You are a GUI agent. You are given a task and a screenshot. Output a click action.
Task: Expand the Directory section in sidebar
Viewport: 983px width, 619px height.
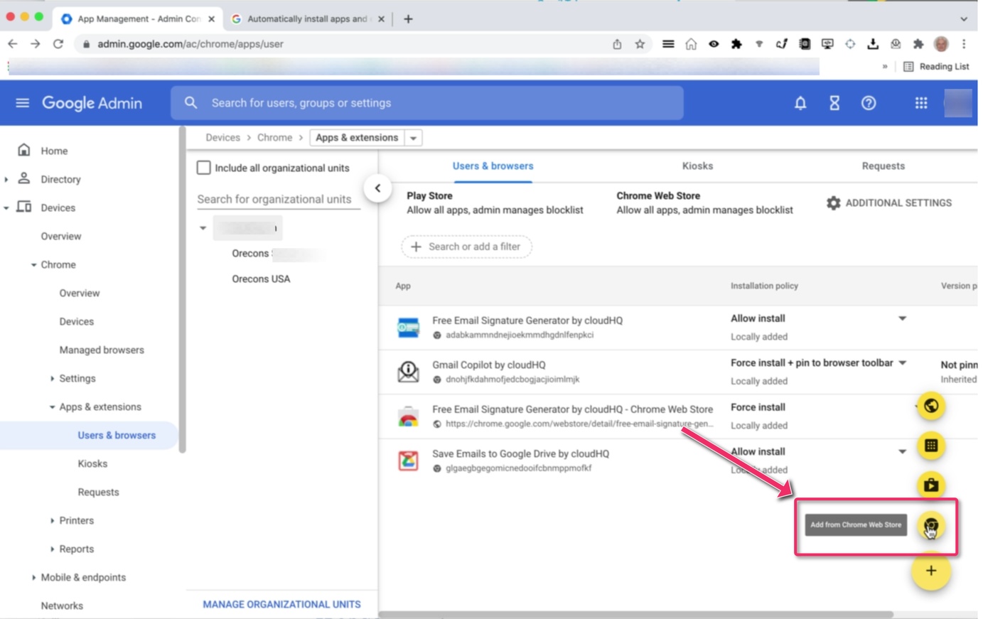[x=6, y=180]
